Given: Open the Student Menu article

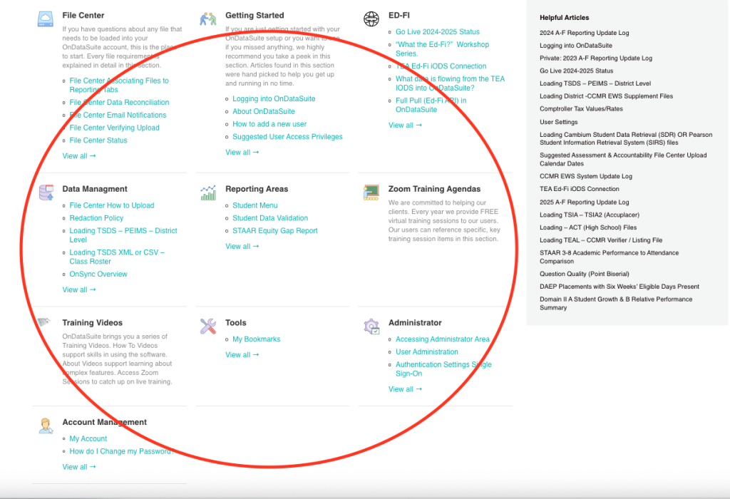Looking at the screenshot, I should pos(255,205).
